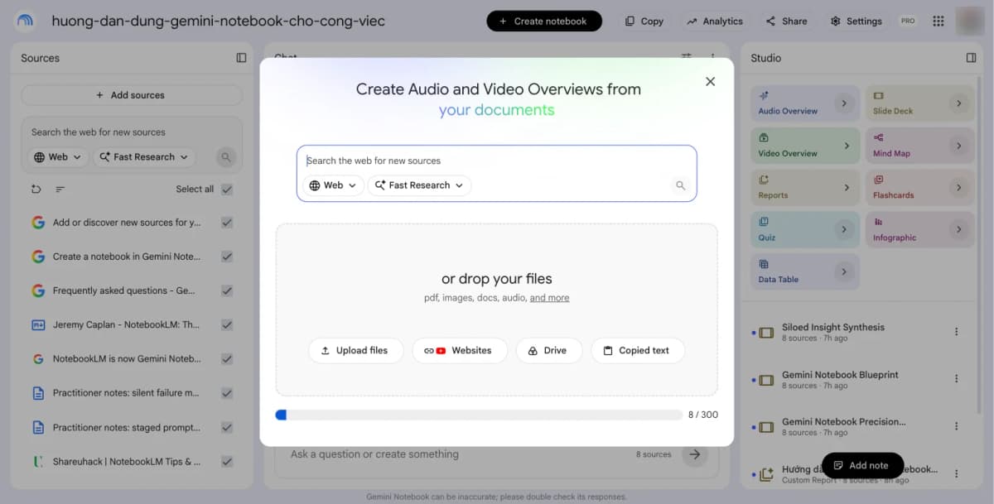Open the Video Overview tile

click(804, 145)
